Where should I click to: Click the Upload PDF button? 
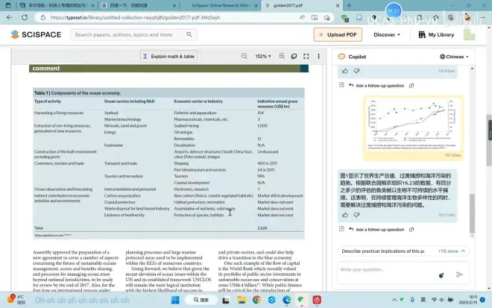pos(338,34)
